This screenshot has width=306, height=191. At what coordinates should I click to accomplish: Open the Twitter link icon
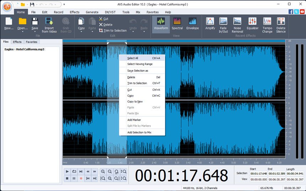click(x=296, y=12)
